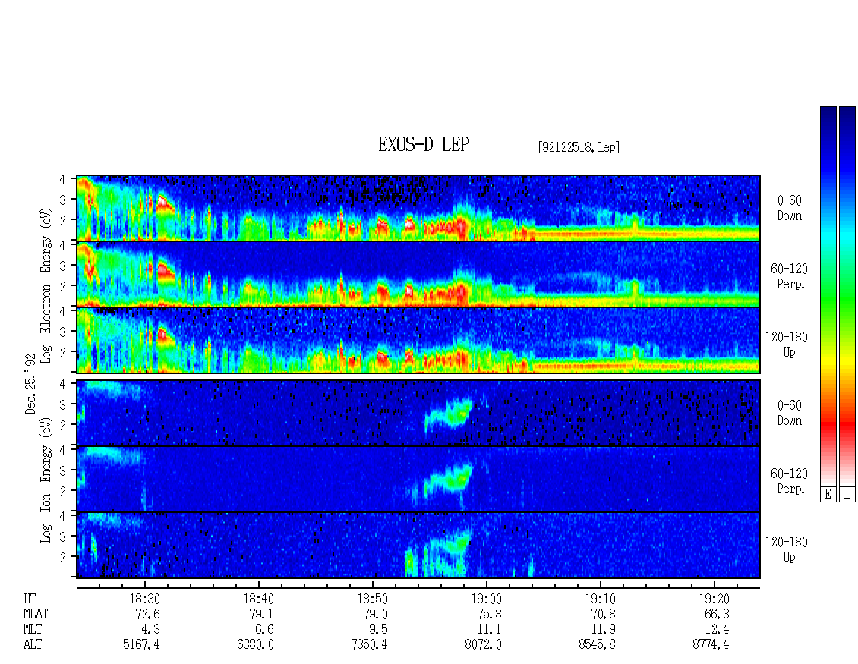Click the ALT value 6380.0
The image size is (858, 664).
click(x=256, y=645)
